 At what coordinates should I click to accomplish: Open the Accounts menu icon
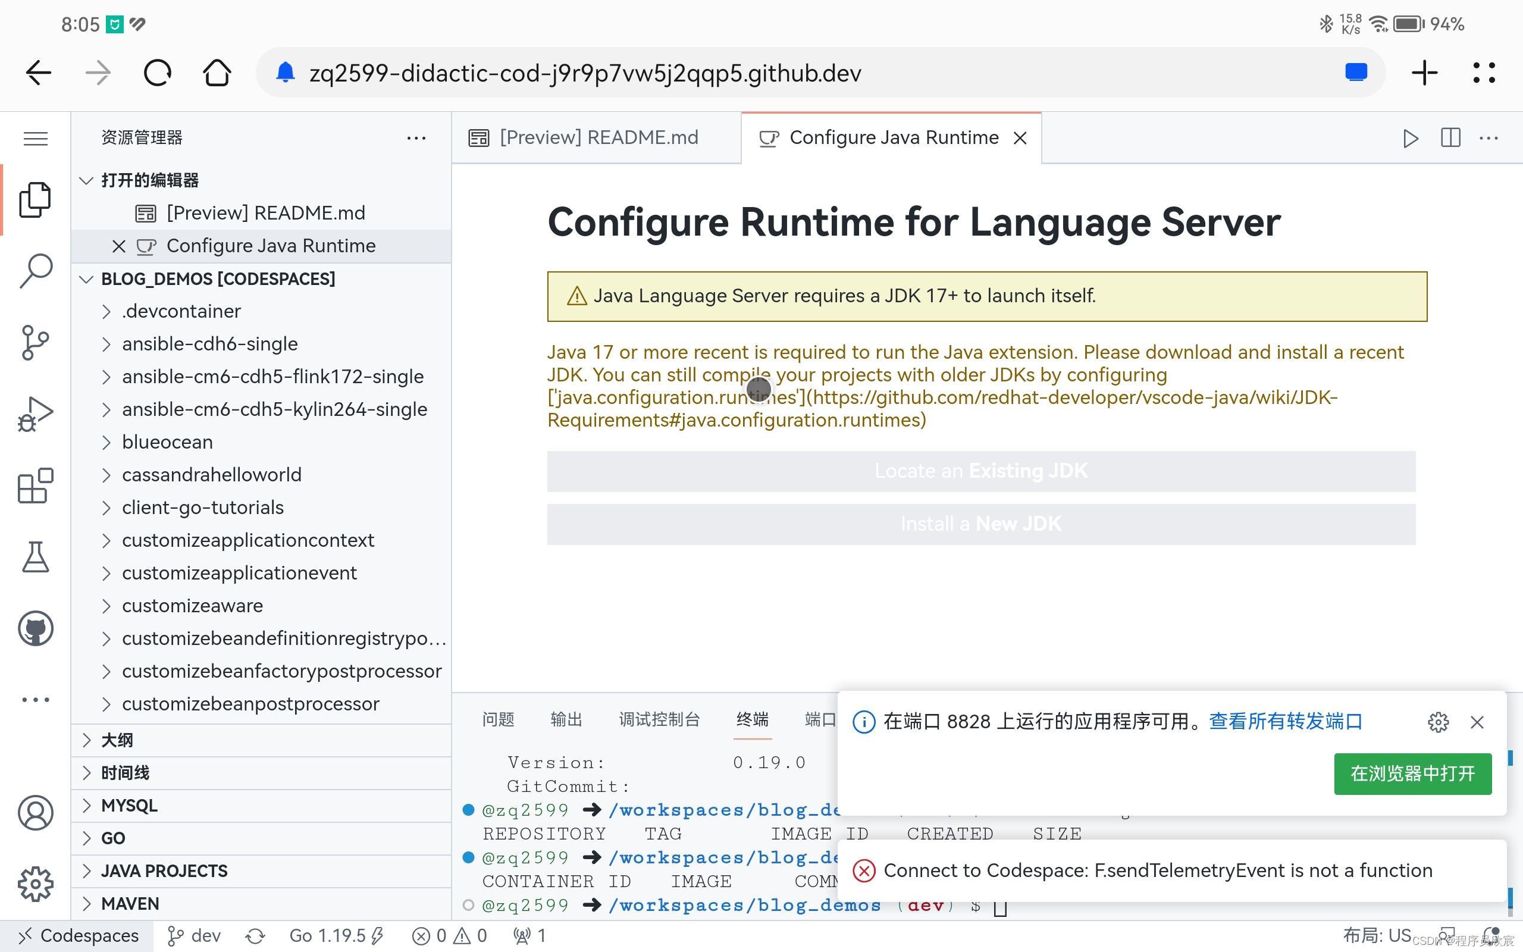click(35, 813)
